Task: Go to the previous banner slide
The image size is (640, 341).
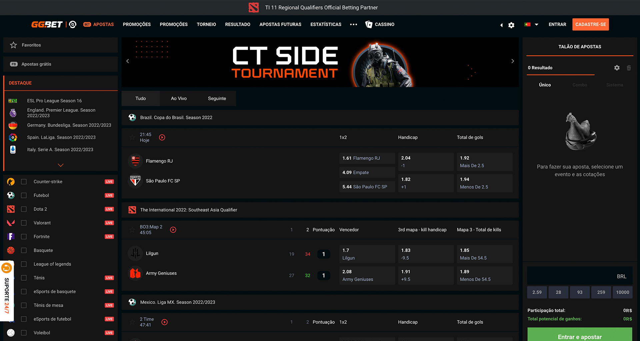Action: (x=128, y=61)
